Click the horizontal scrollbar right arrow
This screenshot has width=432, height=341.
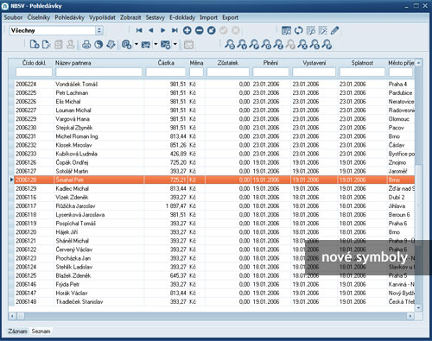coord(410,316)
